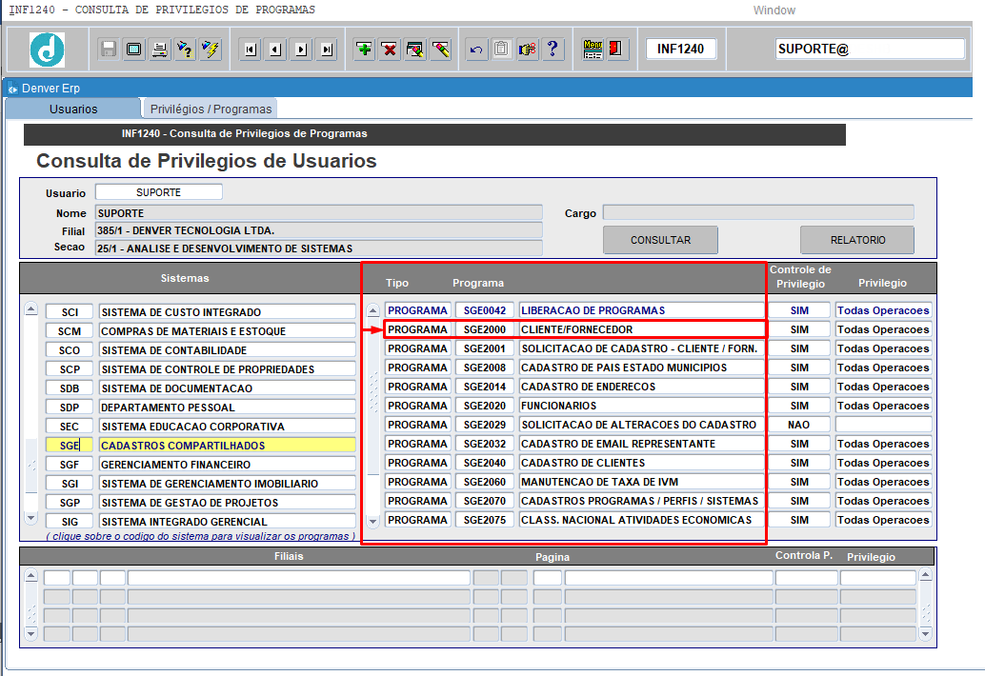Viewport: 985px width, 676px height.
Task: Go to the first record with the navigation icon
Action: click(250, 50)
